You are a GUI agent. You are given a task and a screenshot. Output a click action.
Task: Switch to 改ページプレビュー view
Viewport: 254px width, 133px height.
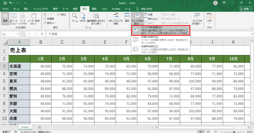click(x=13, y=19)
